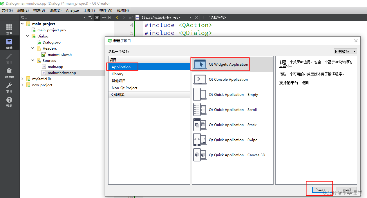
Task: Open the Analyze menu
Action: click(x=73, y=10)
